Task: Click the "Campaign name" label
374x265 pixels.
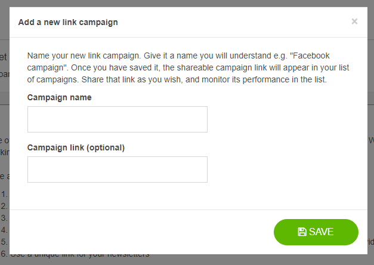Action: point(59,97)
